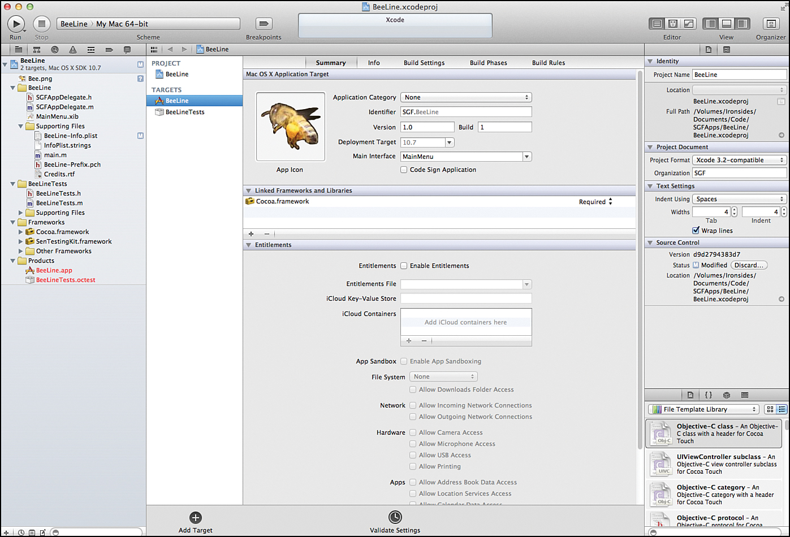The width and height of the screenshot is (790, 537).
Task: Switch to the Build Settings tab
Action: 424,63
